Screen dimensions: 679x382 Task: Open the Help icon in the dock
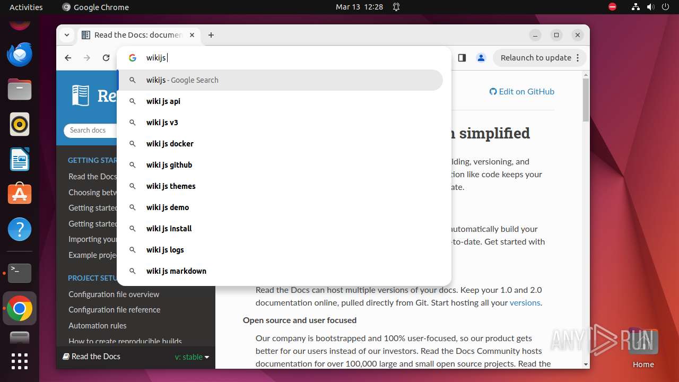(x=20, y=229)
